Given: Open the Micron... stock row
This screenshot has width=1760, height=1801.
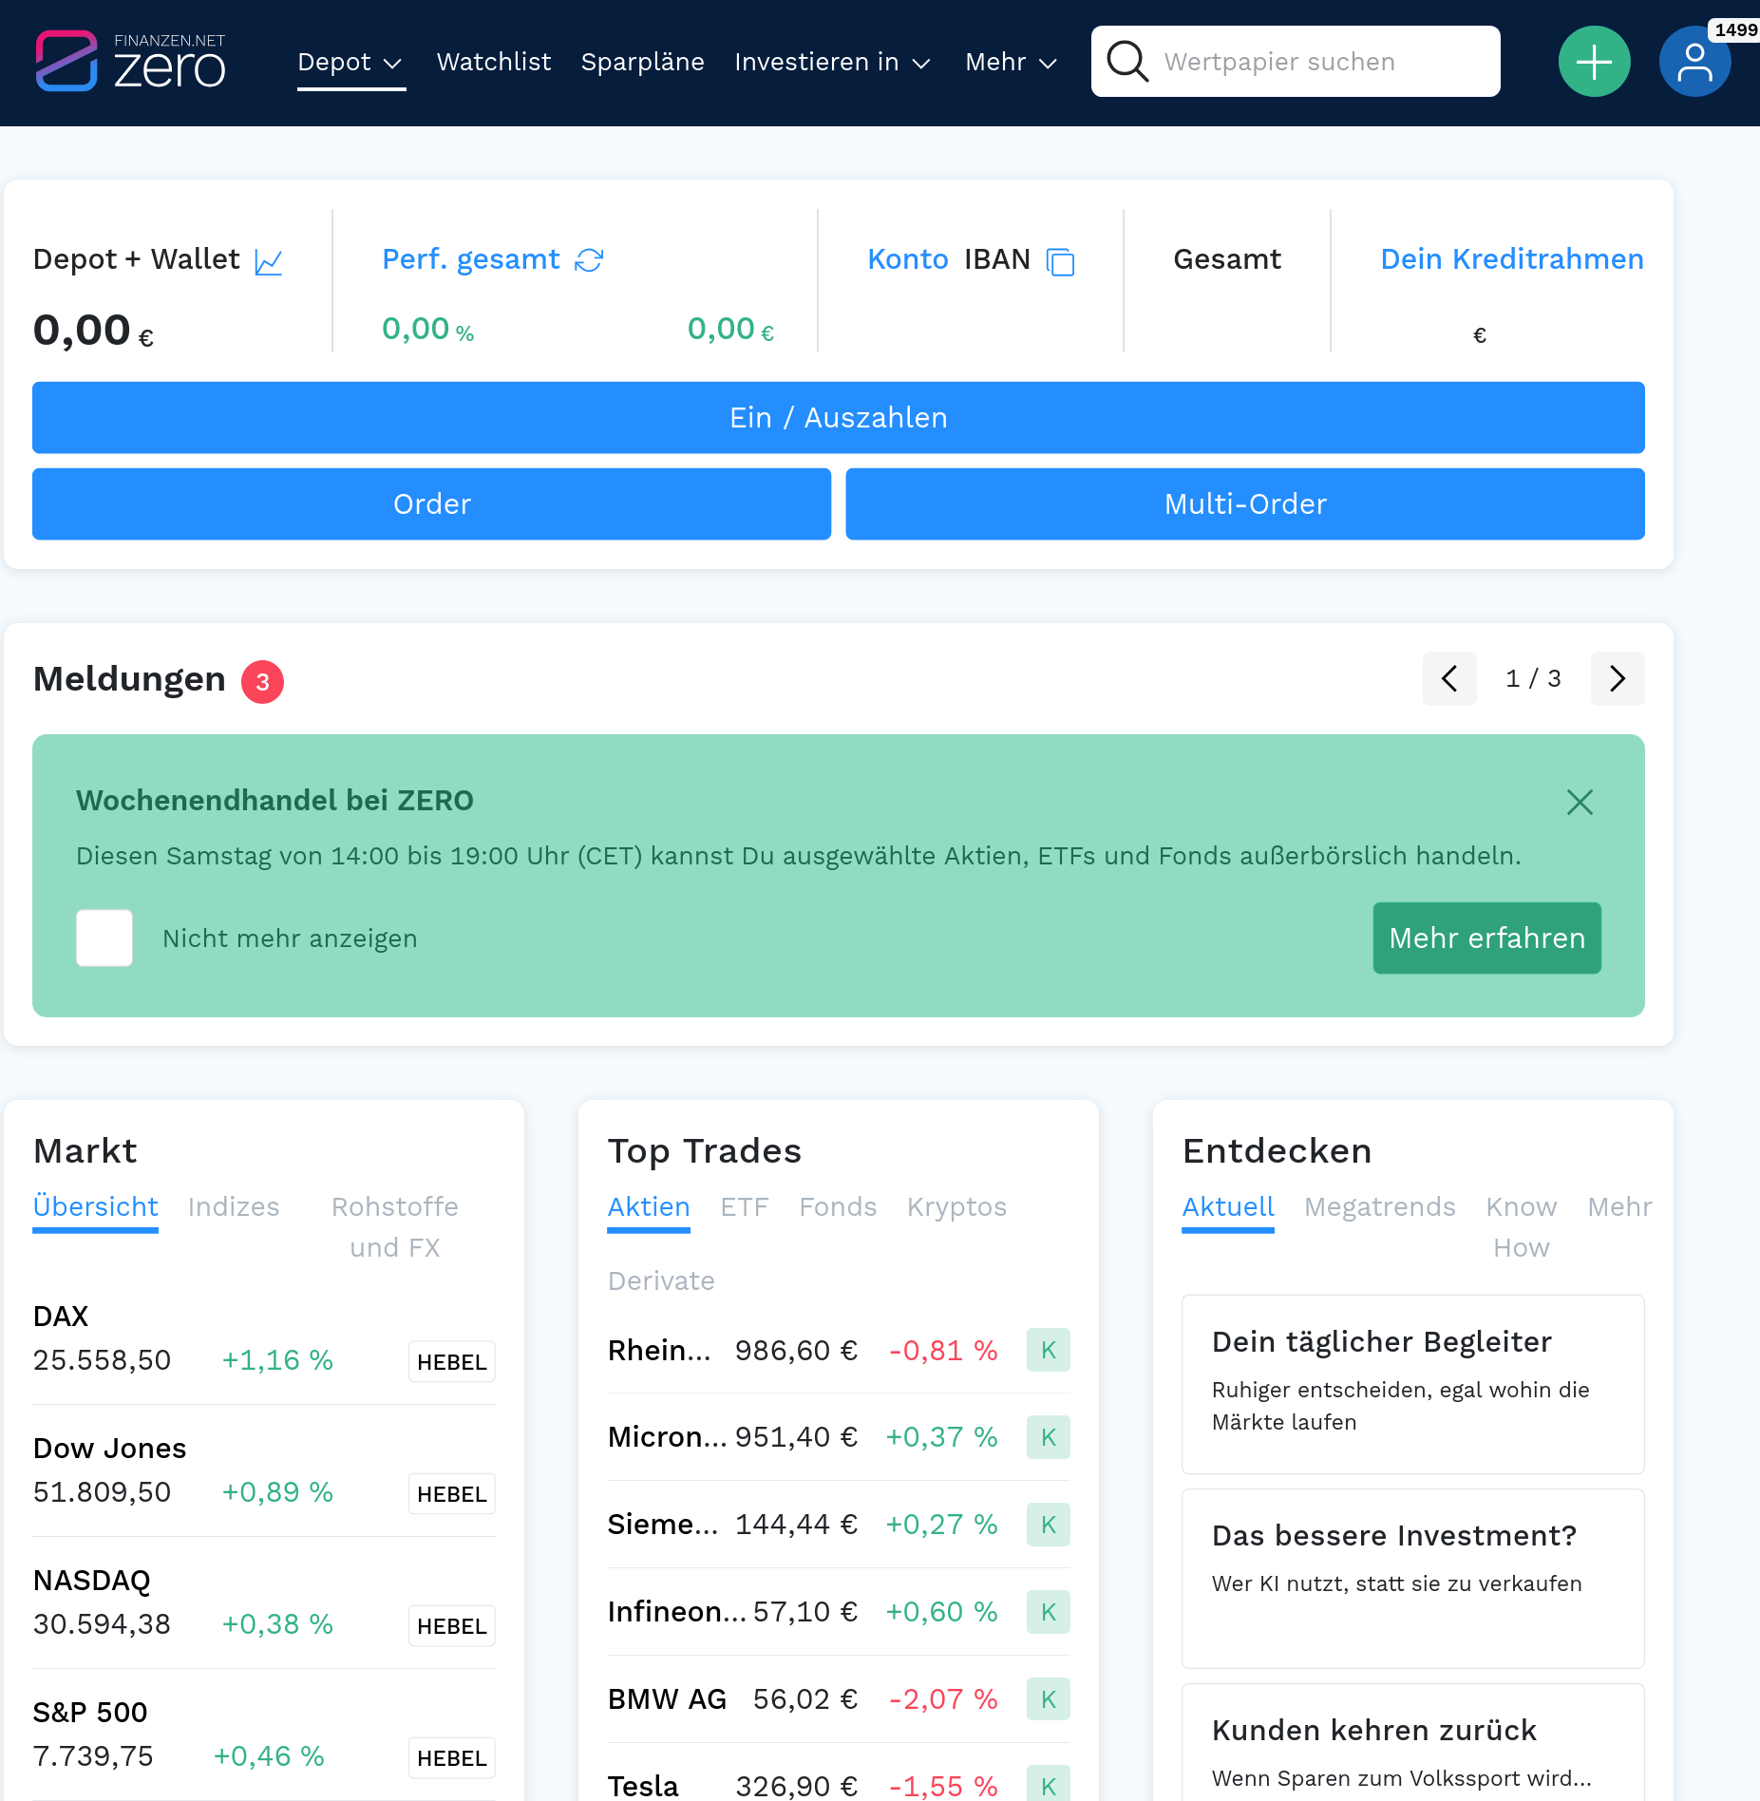Looking at the screenshot, I should (839, 1437).
